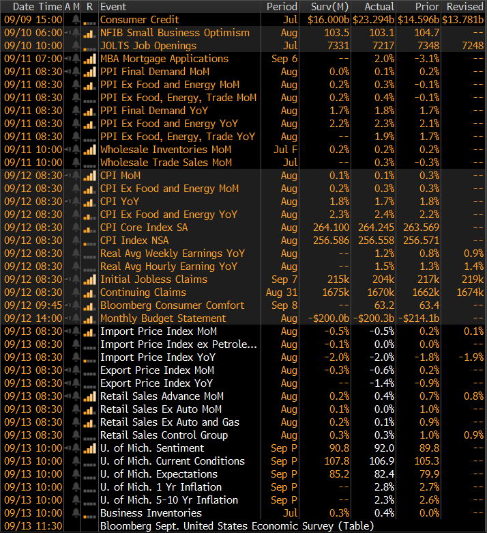Open Real Avg Hourly Earning YoY

point(168,266)
